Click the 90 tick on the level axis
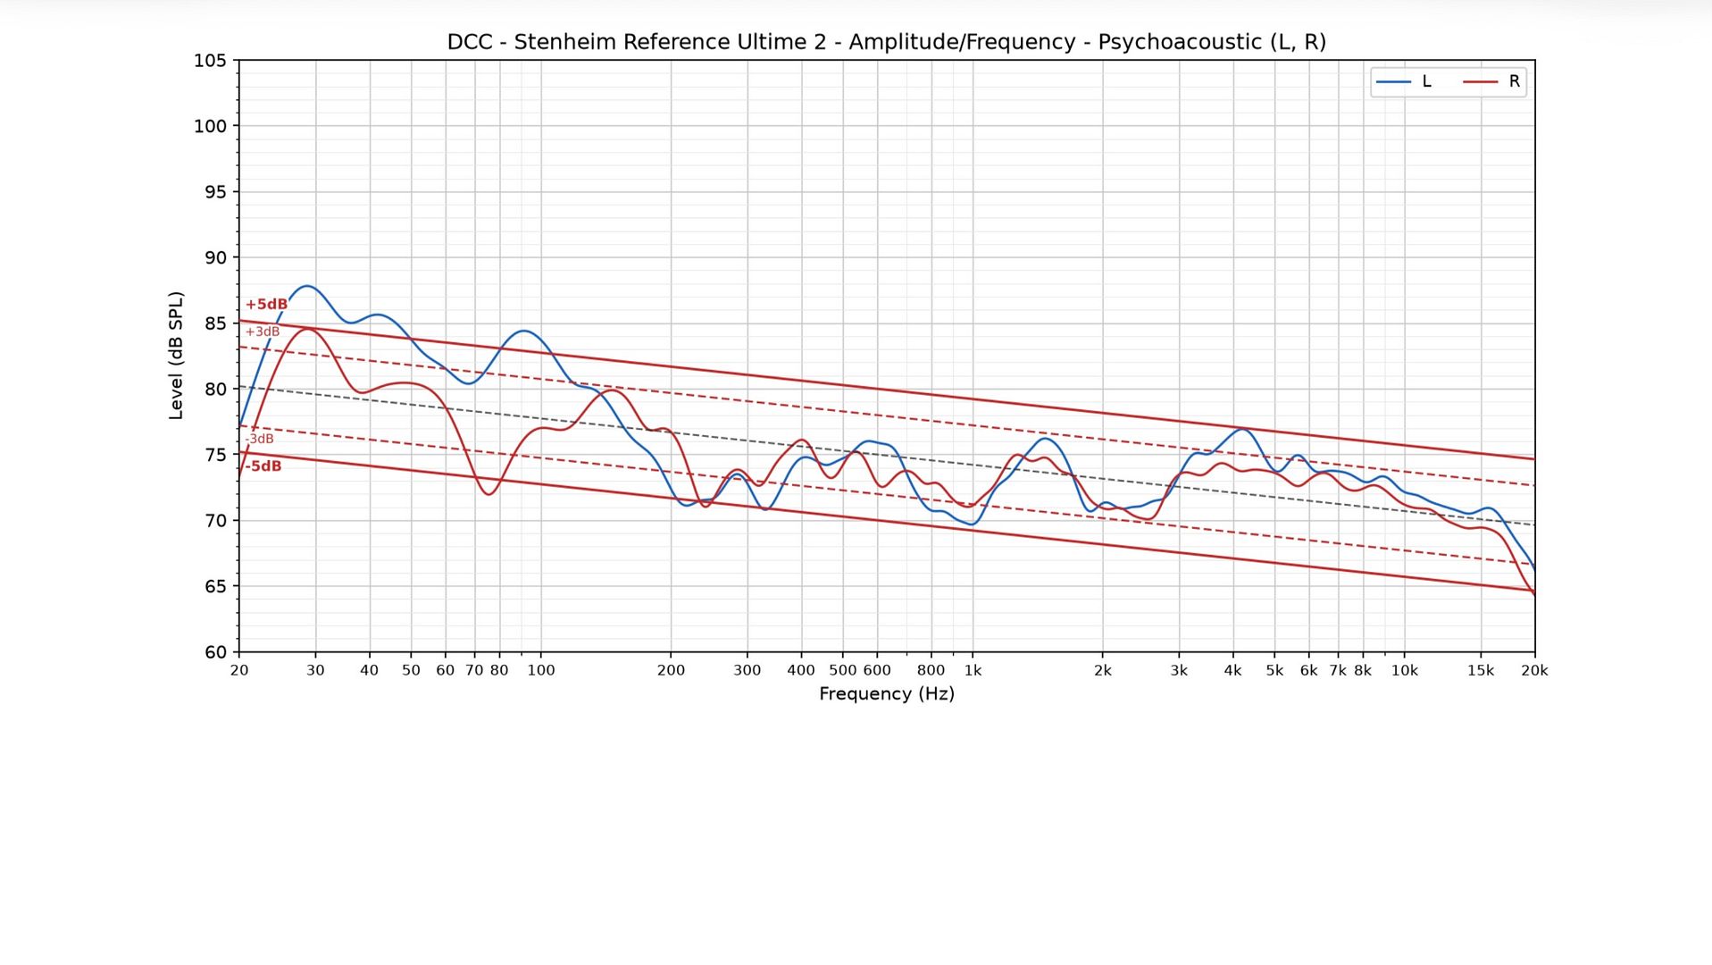 [x=216, y=258]
